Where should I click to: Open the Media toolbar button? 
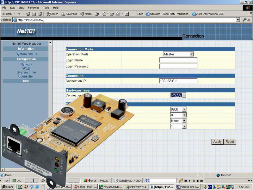tap(86, 14)
